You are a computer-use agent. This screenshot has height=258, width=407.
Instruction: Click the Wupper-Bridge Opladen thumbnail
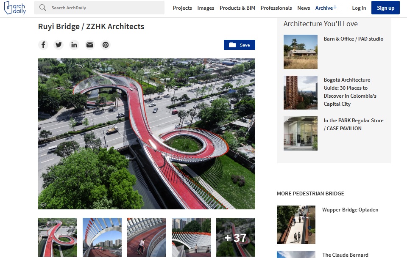[296, 225]
